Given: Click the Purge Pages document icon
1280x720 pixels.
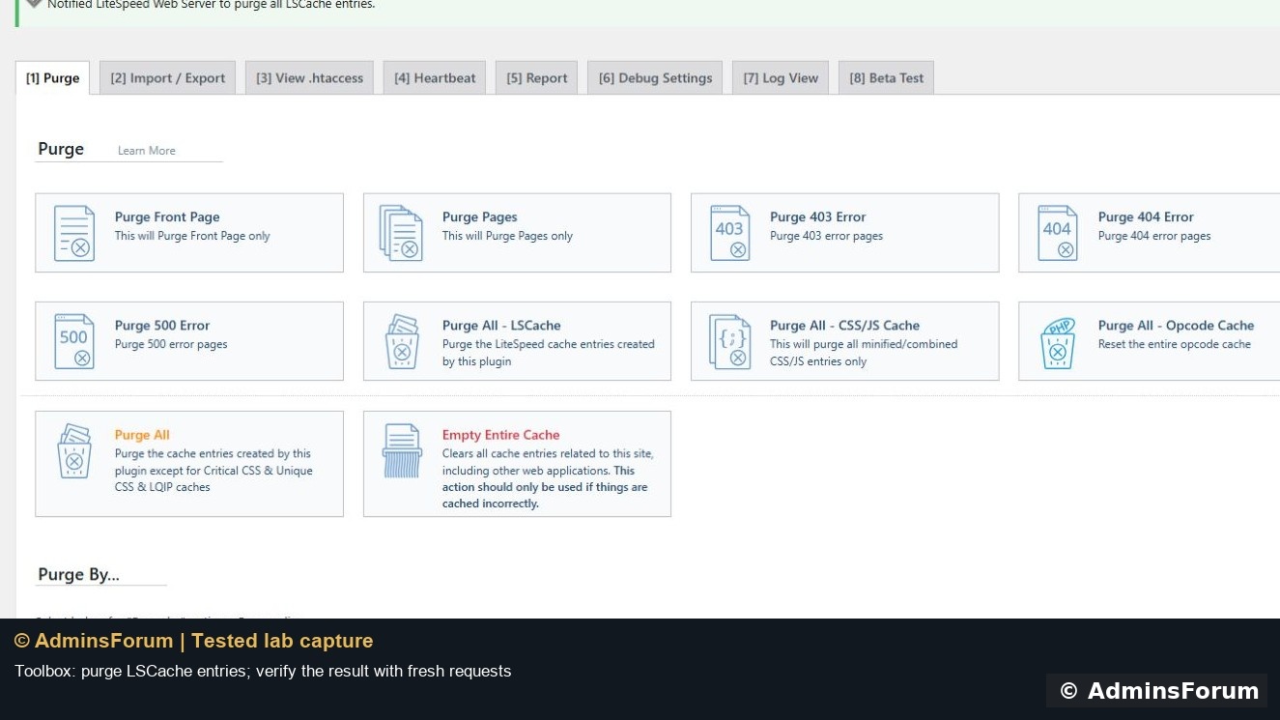Looking at the screenshot, I should point(401,233).
